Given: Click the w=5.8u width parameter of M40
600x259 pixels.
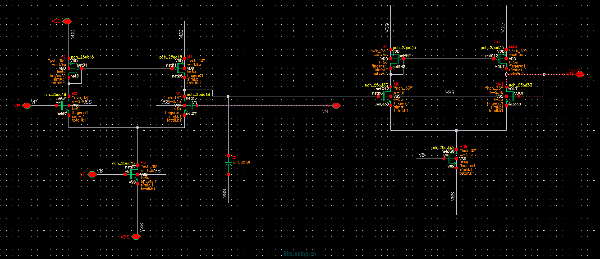Looking at the screenshot, I should 516,55.
